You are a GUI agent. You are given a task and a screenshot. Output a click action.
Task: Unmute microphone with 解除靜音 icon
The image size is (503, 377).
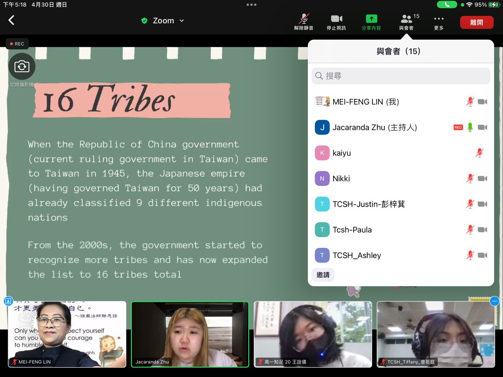[303, 22]
